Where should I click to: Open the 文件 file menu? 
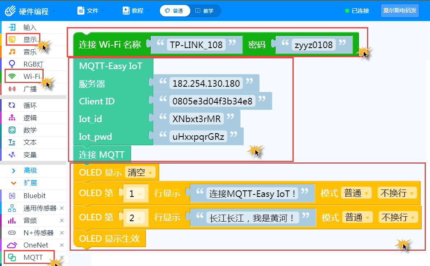(89, 11)
